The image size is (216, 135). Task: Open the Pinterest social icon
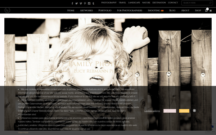[x=85, y=3]
